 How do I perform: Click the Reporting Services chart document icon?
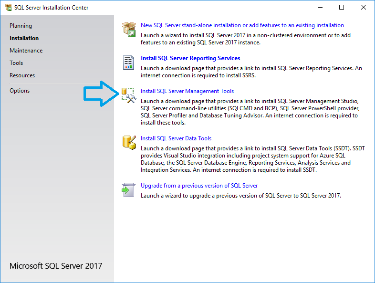pyautogui.click(x=129, y=62)
